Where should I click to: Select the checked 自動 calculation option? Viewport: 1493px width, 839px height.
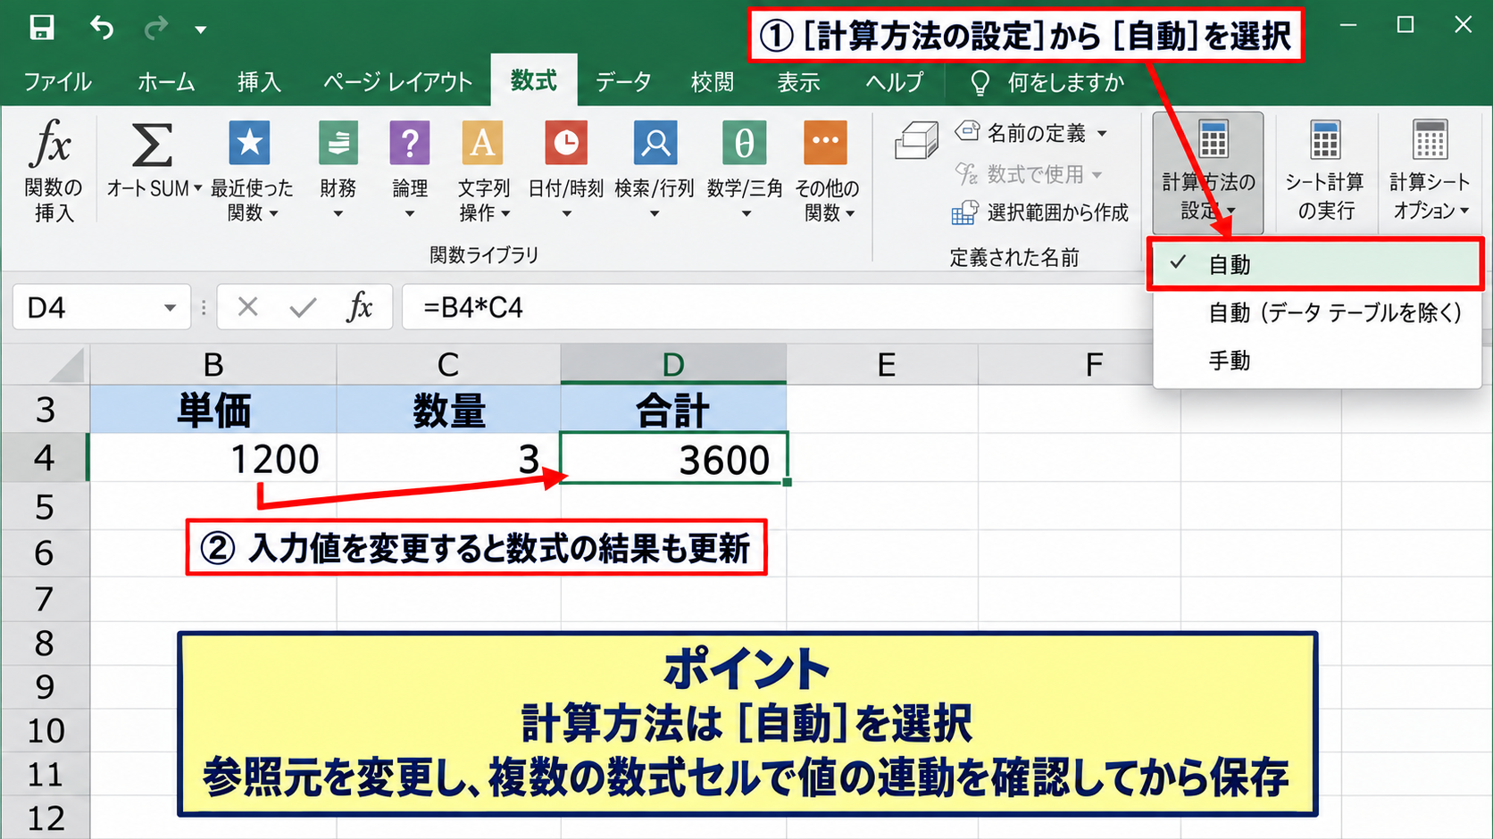coord(1315,264)
